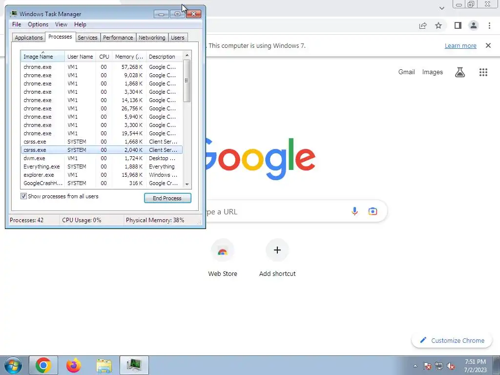Select the Processes tab
Viewport: 500px width, 375px height.
pyautogui.click(x=60, y=37)
